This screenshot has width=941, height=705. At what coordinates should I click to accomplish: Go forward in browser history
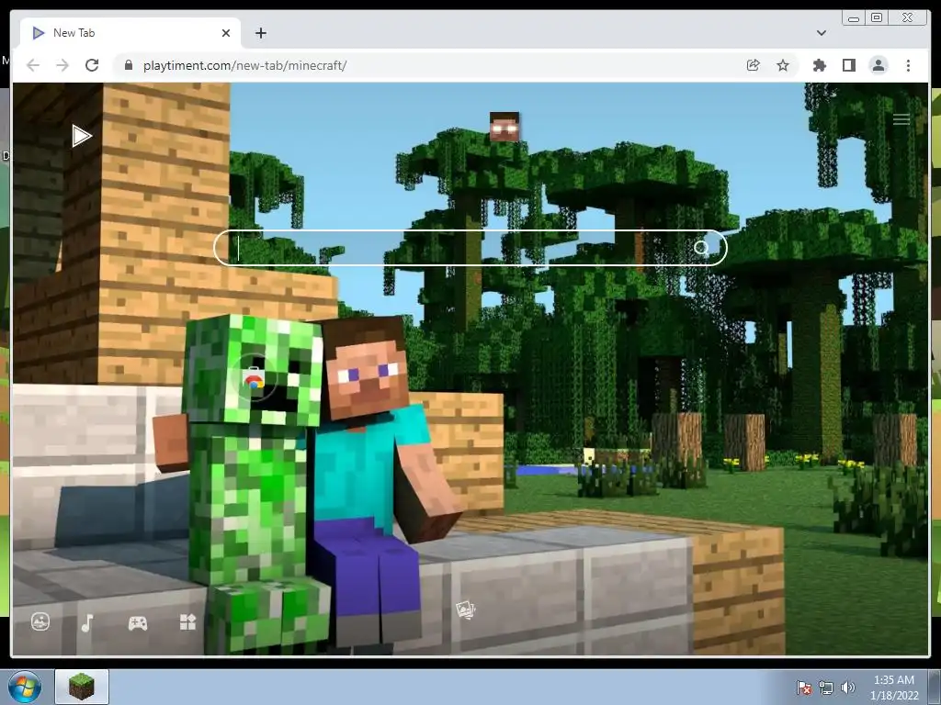62,65
